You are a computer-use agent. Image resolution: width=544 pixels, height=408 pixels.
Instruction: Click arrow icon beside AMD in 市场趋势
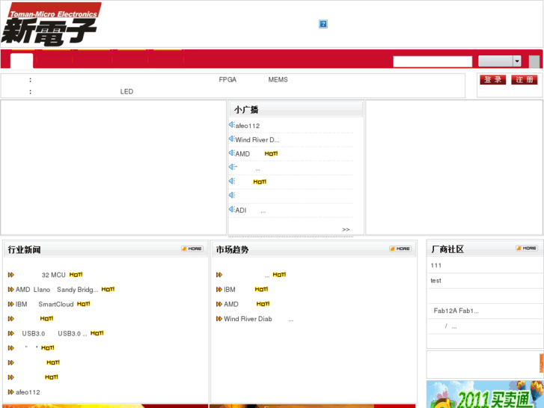219,304
